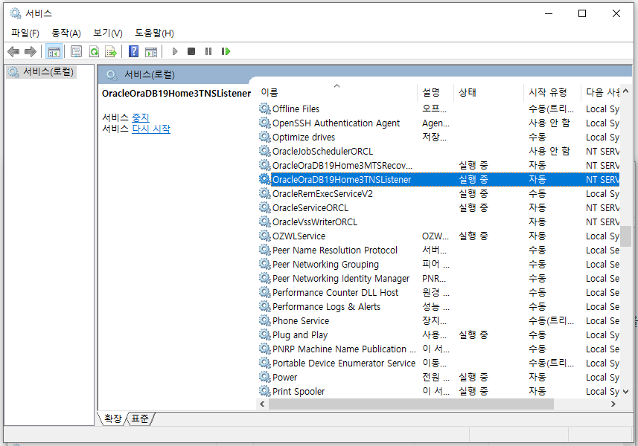Toggle the show/hide console tree icon
The width and height of the screenshot is (638, 446).
click(x=54, y=51)
